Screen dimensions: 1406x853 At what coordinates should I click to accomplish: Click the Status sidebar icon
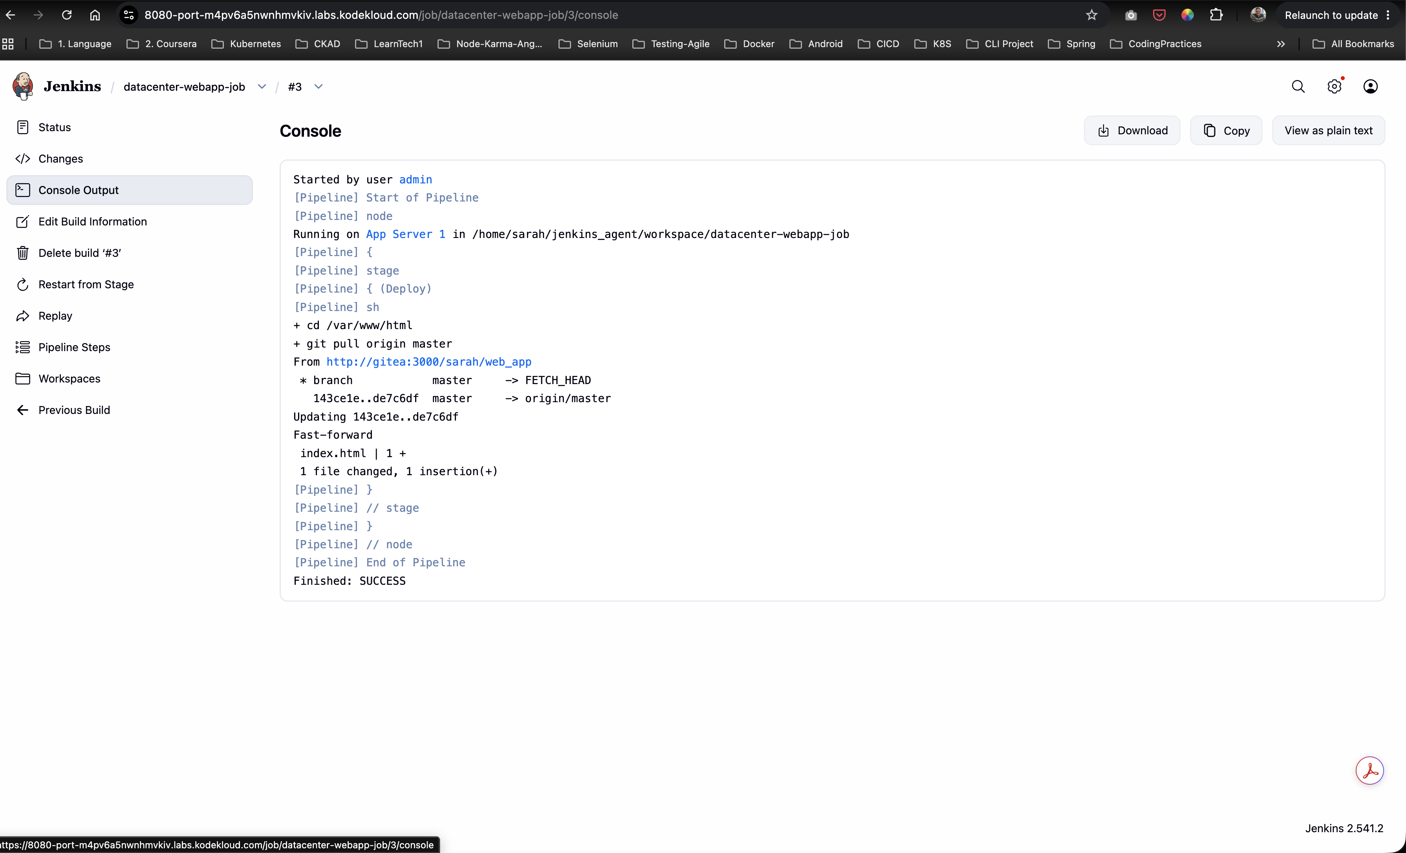[x=23, y=127]
